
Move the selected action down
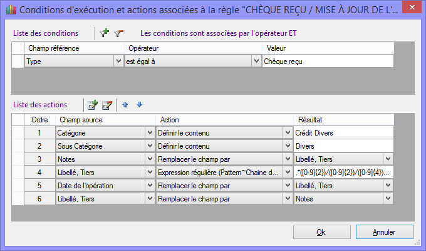pos(139,104)
